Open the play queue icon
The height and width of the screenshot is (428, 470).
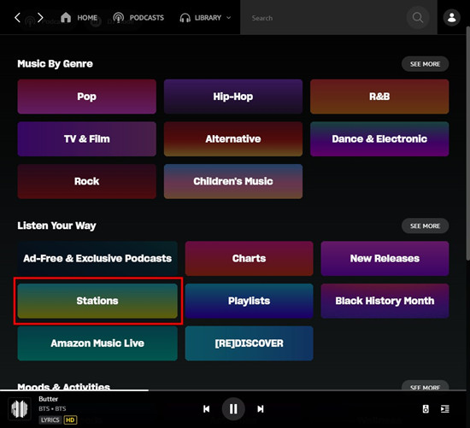pos(445,409)
